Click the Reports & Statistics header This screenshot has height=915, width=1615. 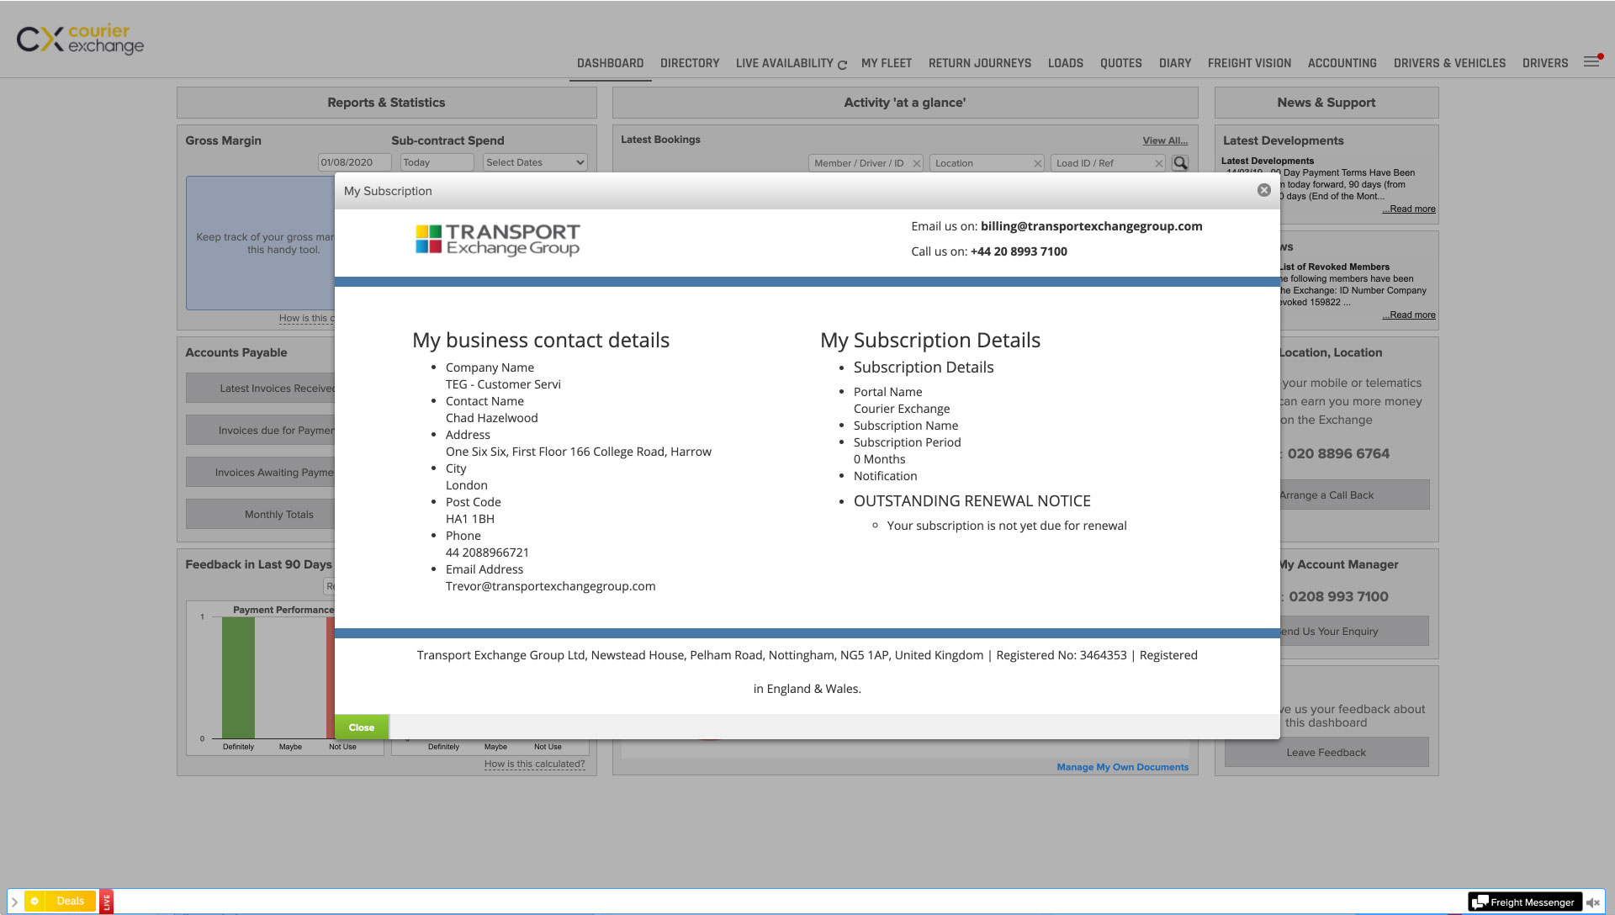coord(386,103)
